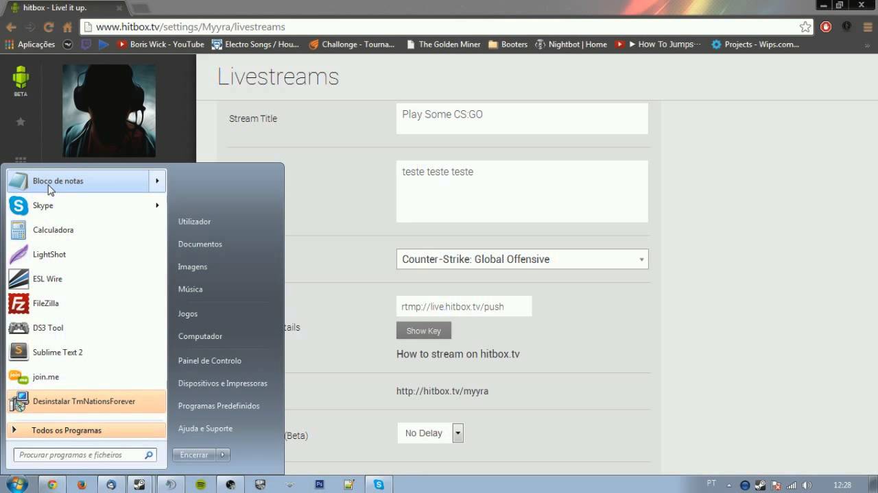
Task: Select the hitbox - Live! it up. tab
Action: tap(67, 8)
